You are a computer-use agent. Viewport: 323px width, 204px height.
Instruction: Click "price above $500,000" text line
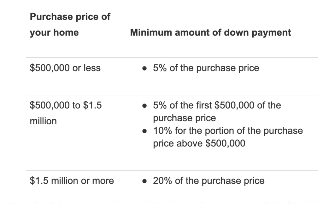click(x=199, y=143)
